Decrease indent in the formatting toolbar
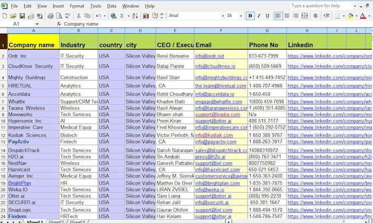The width and height of the screenshot is (373, 223). click(326, 16)
